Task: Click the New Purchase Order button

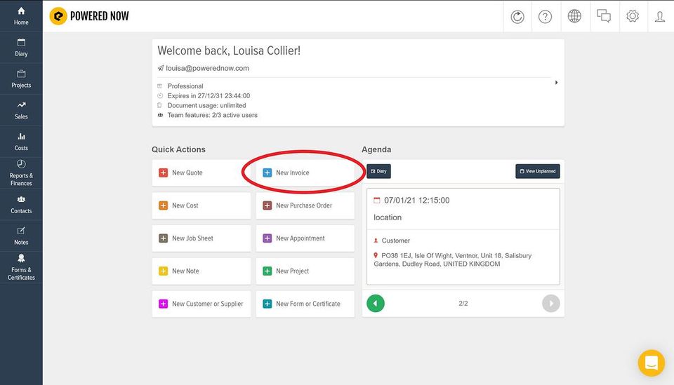Action: (305, 205)
